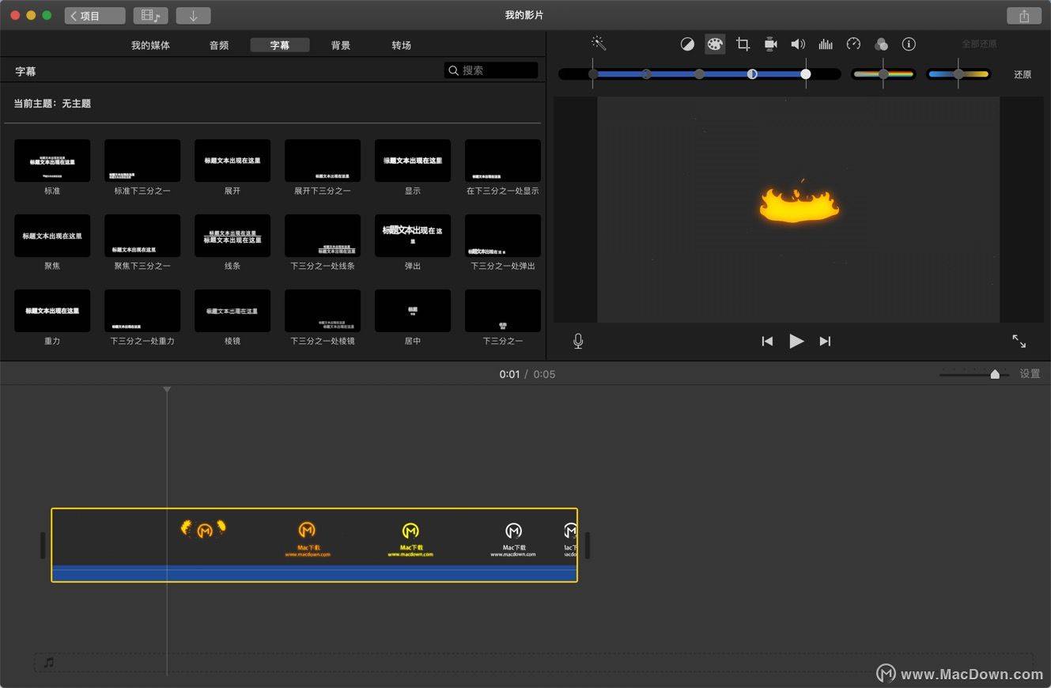Select the crop tool above the viewer
The width and height of the screenshot is (1051, 688).
tap(743, 44)
